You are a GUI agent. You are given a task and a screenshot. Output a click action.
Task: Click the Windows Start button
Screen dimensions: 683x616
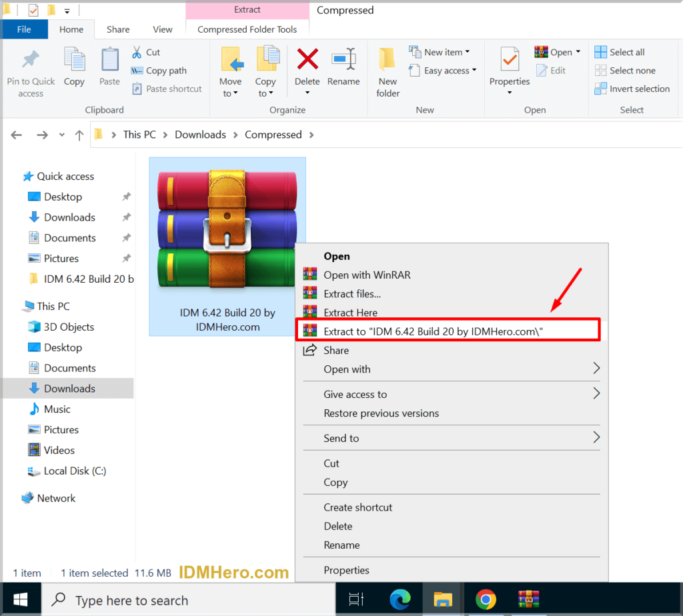[21, 600]
